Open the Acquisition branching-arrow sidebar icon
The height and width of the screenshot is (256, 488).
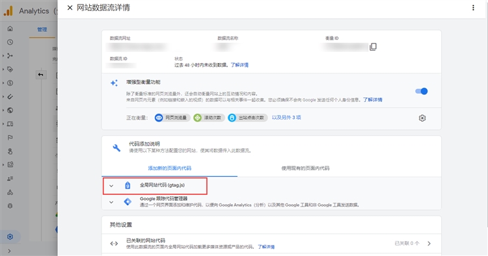[x=10, y=56]
